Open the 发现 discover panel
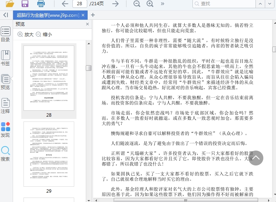276x202 pixels. 6,130
